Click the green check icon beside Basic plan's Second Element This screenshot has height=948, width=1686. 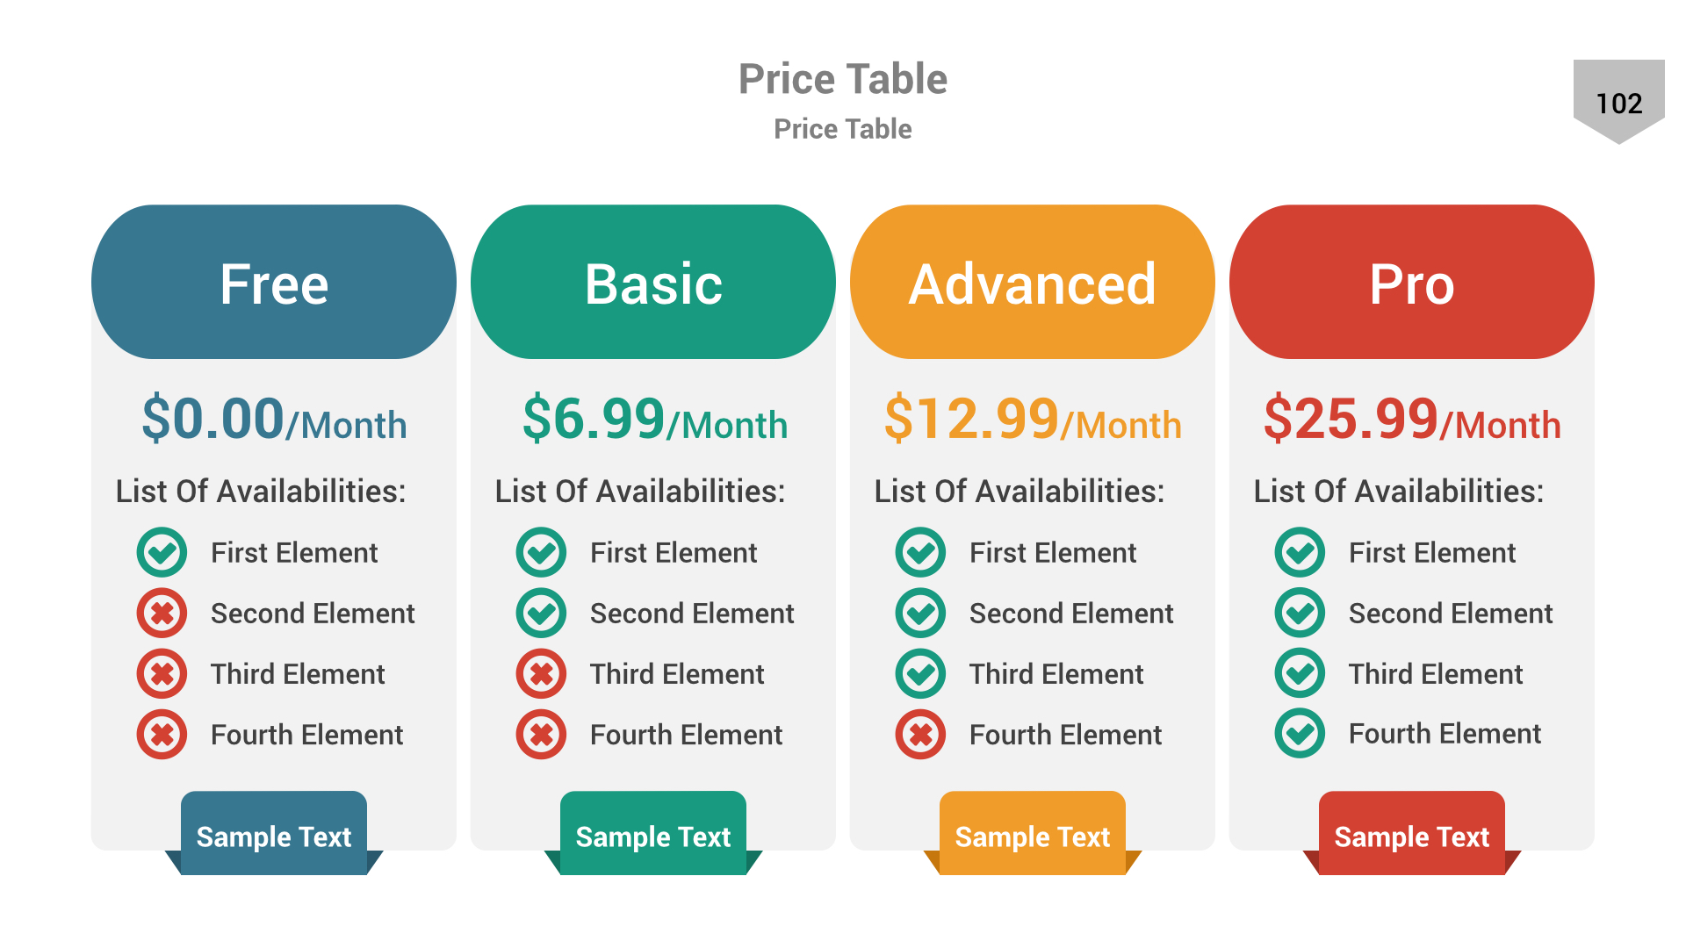pyautogui.click(x=541, y=613)
